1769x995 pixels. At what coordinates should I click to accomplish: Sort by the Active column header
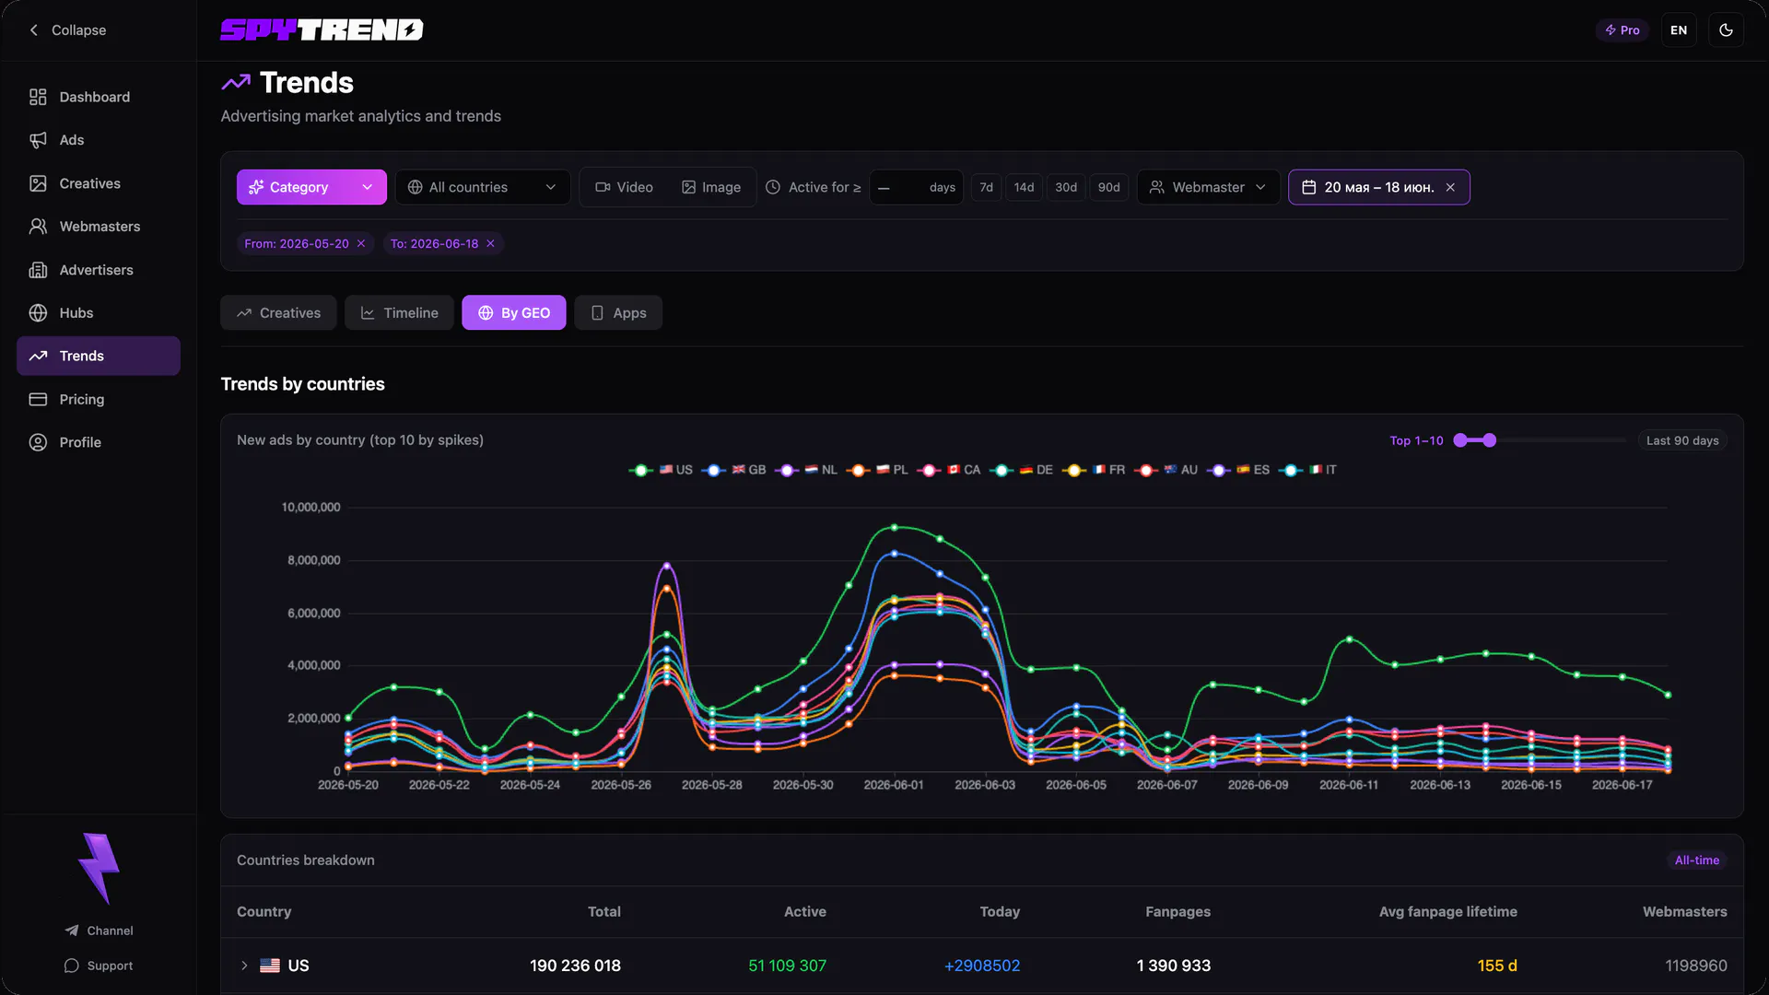click(x=804, y=912)
